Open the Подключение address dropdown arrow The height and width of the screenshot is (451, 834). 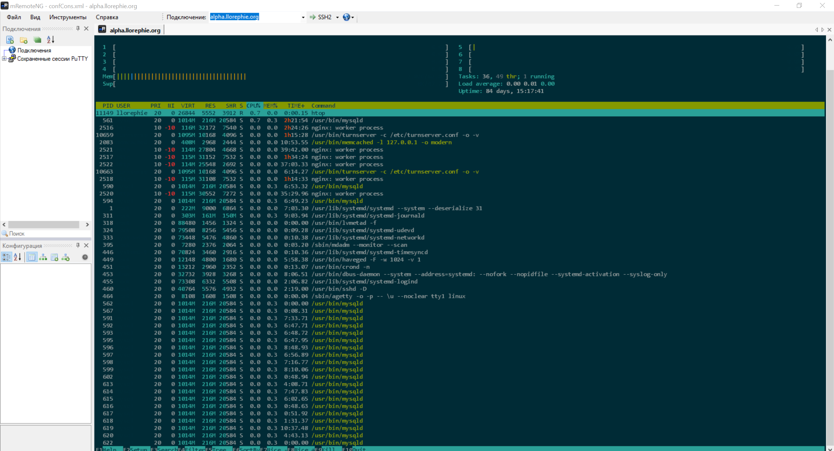pyautogui.click(x=303, y=17)
